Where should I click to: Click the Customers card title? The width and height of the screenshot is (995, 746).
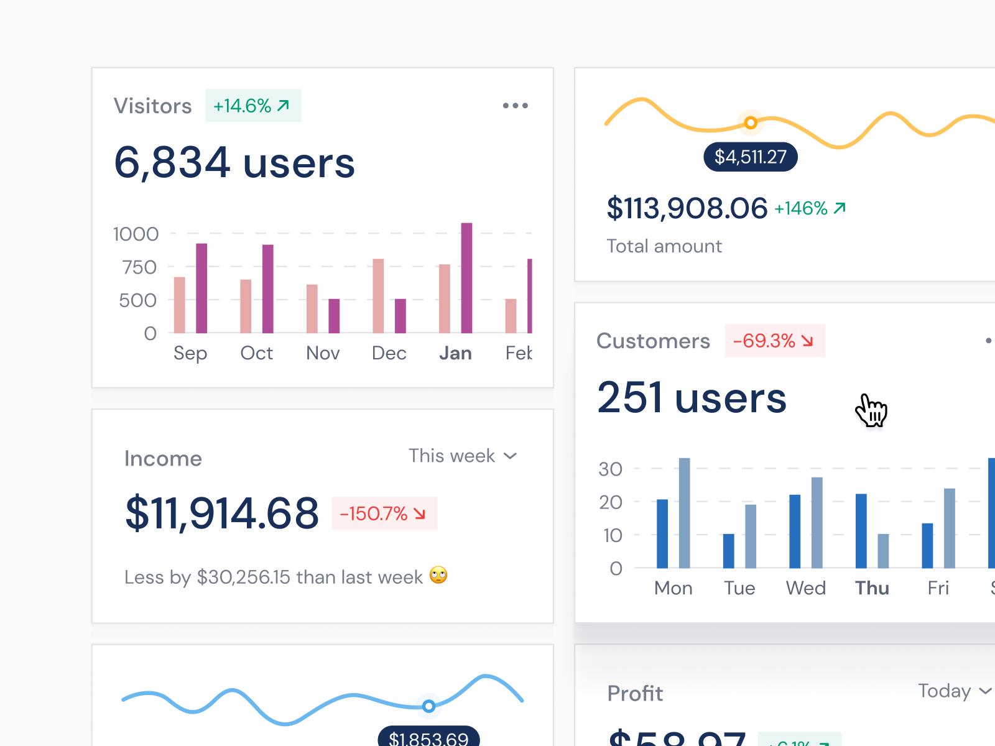pyautogui.click(x=653, y=341)
